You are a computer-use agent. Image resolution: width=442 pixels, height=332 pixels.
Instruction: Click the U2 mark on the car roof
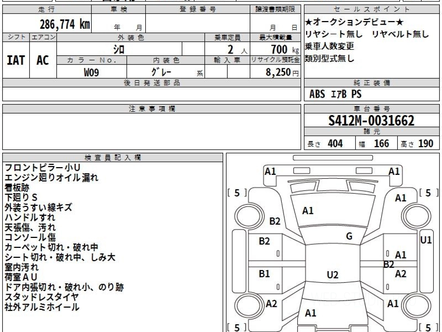332,275
